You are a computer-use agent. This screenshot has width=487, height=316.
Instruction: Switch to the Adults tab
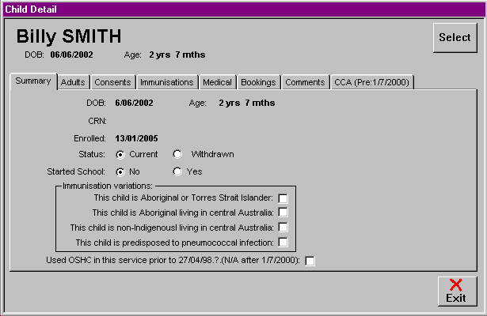tap(73, 82)
